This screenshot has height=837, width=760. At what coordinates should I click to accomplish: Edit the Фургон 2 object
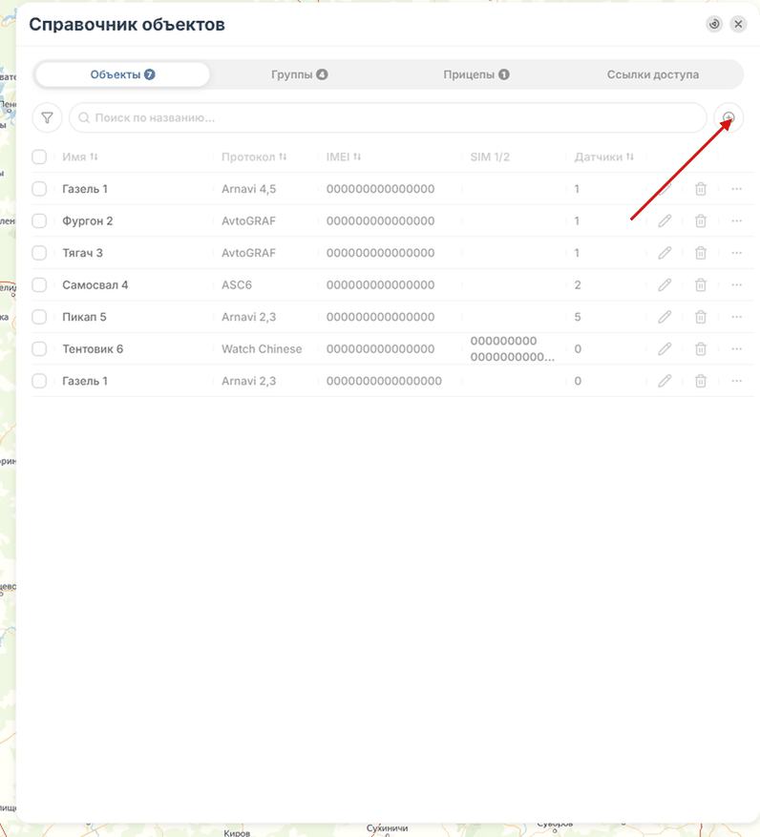tap(665, 220)
